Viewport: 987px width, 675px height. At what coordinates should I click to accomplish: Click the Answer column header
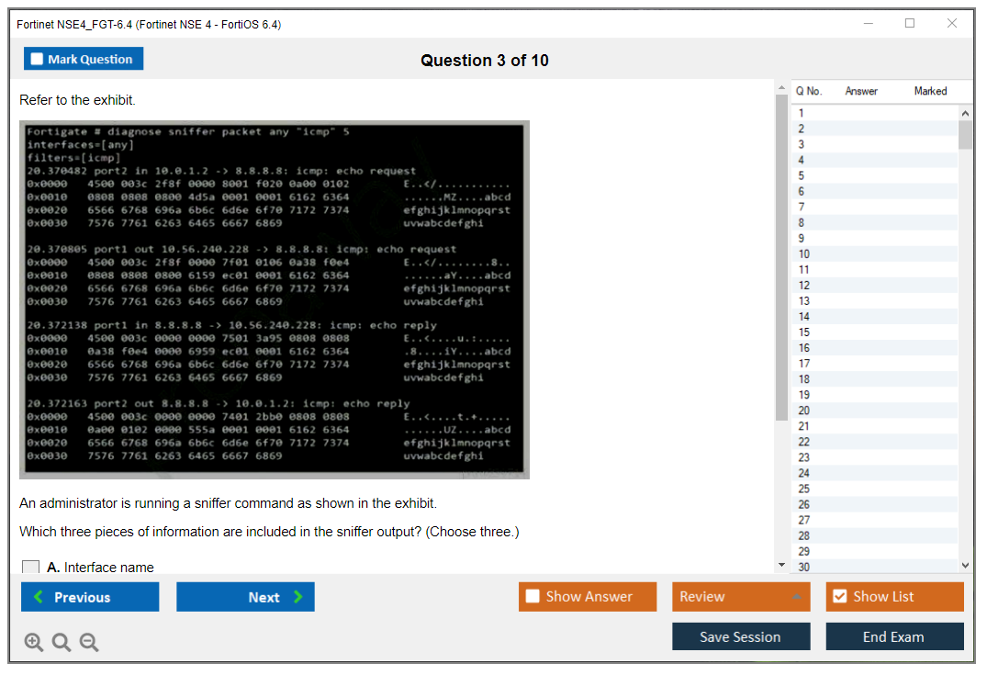tap(860, 91)
